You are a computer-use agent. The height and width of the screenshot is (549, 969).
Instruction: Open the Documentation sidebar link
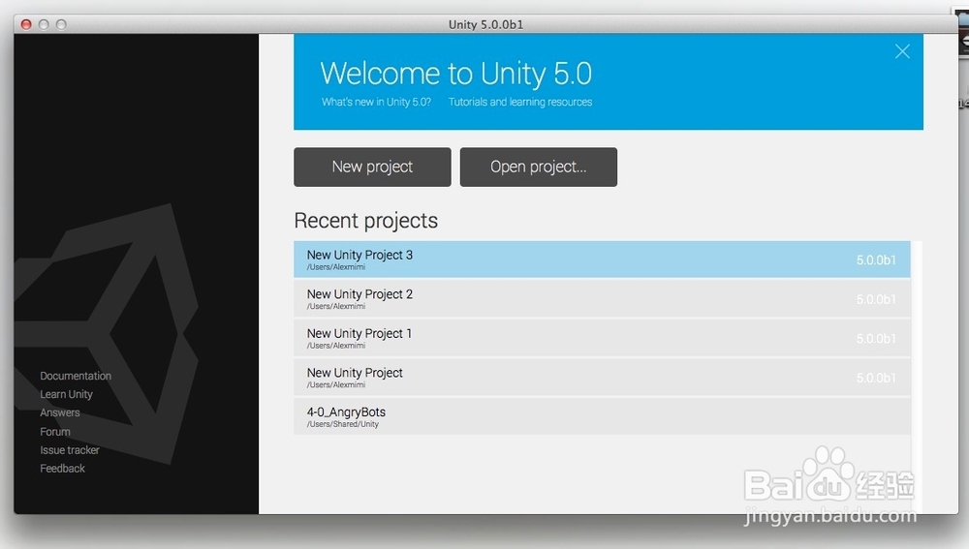[x=76, y=376]
